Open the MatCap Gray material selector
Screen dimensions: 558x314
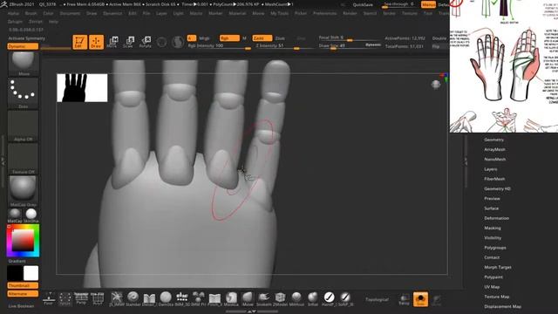24,191
